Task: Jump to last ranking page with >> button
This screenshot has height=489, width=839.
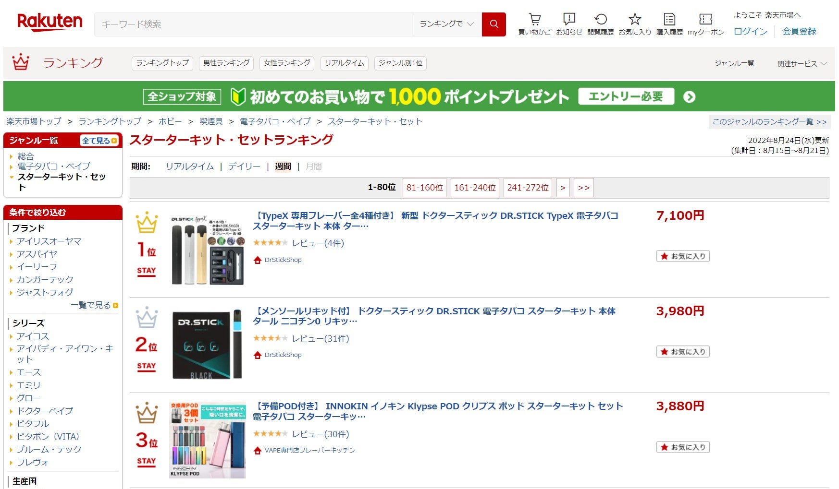Action: tap(584, 188)
